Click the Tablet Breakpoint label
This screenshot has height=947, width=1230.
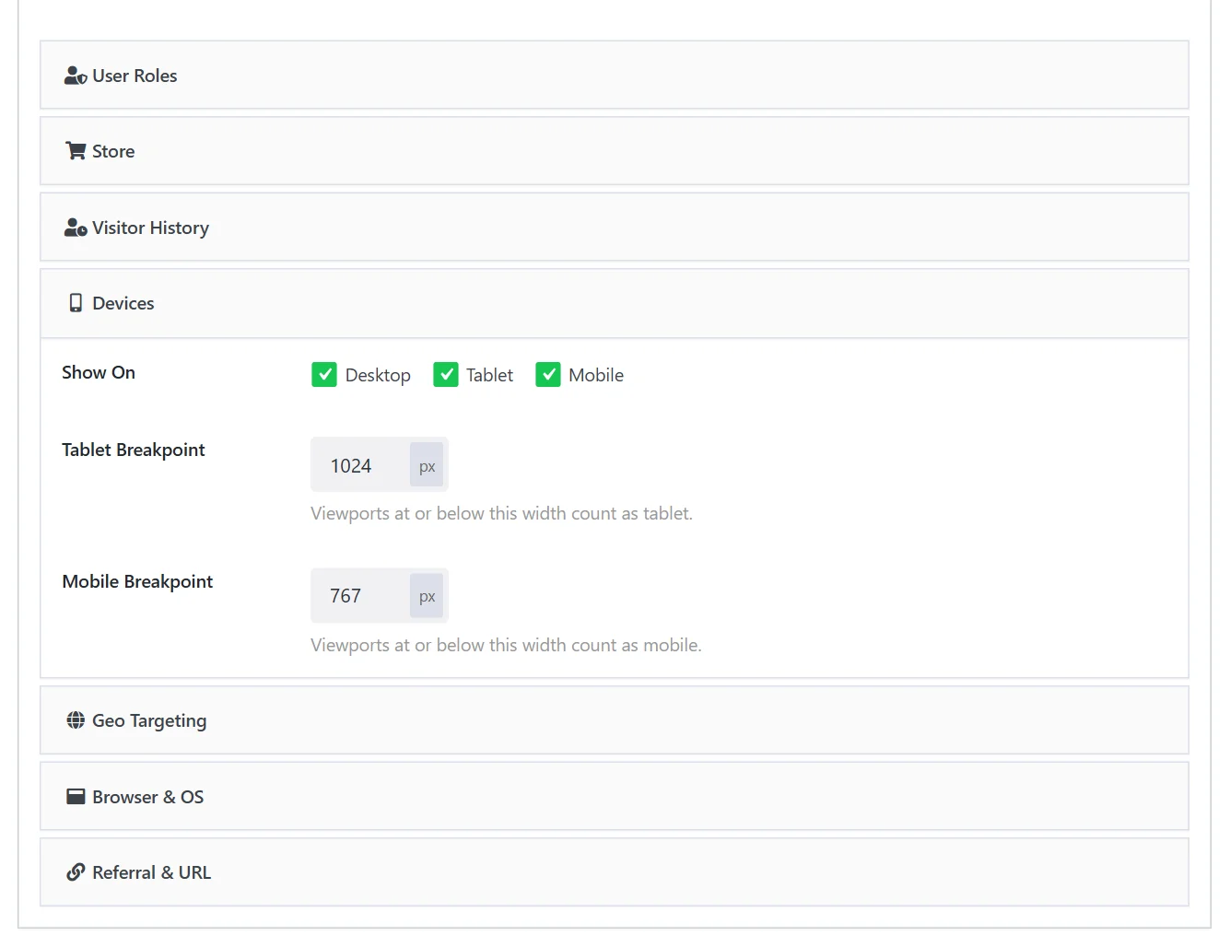(134, 450)
